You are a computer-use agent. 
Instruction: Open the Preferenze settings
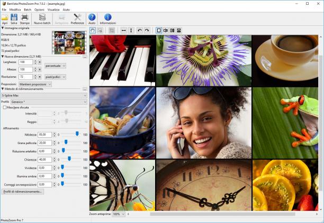coord(77,19)
